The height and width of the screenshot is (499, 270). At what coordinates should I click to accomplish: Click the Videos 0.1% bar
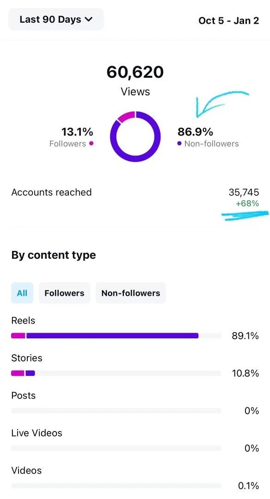click(x=116, y=486)
